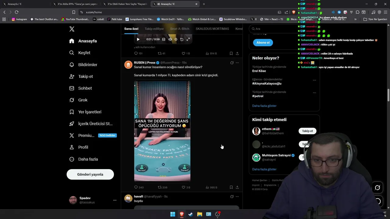Open Spadev account options menu
This screenshot has height=219, width=390.
pyautogui.click(x=115, y=200)
